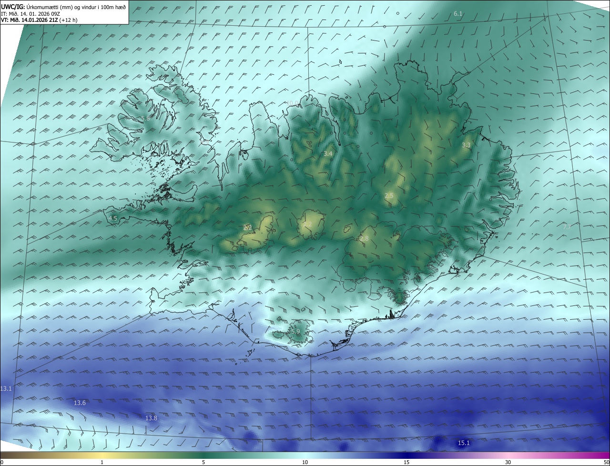Click the 5.8 value over the northwest peninsula
The width and height of the screenshot is (610, 466).
tap(145, 119)
